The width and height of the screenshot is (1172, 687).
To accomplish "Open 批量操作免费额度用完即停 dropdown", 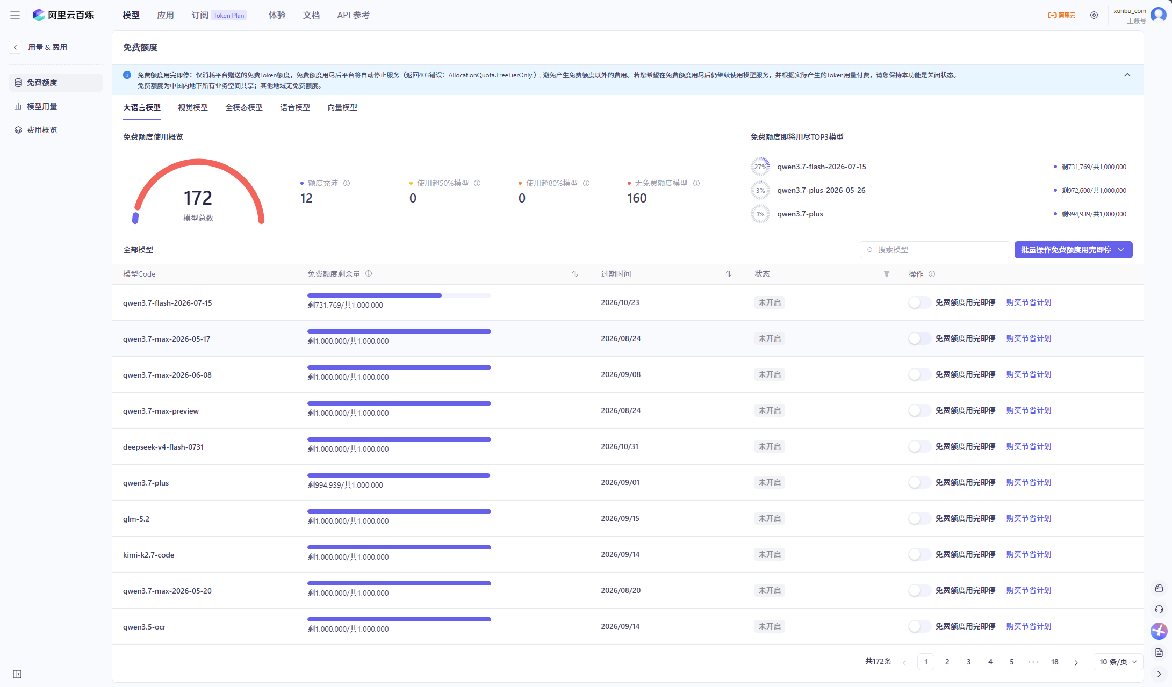I will (1073, 250).
